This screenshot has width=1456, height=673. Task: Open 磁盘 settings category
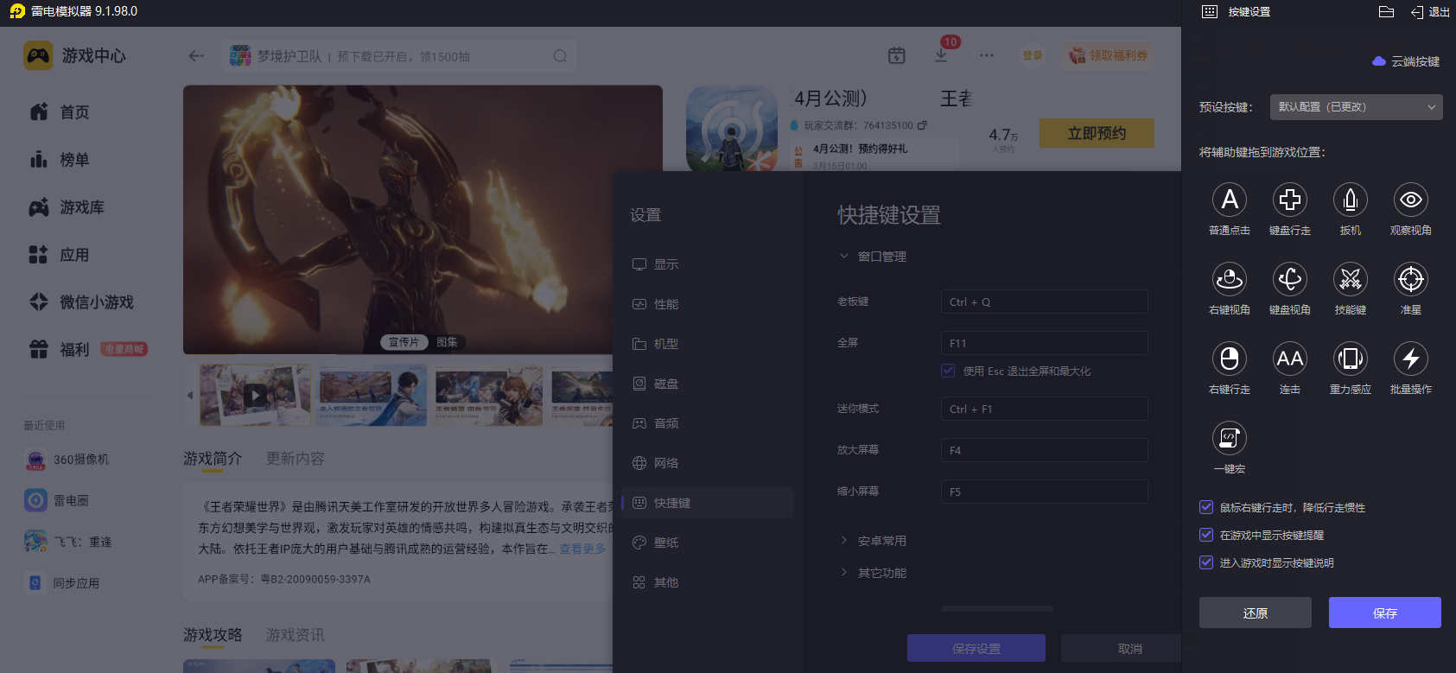point(708,384)
